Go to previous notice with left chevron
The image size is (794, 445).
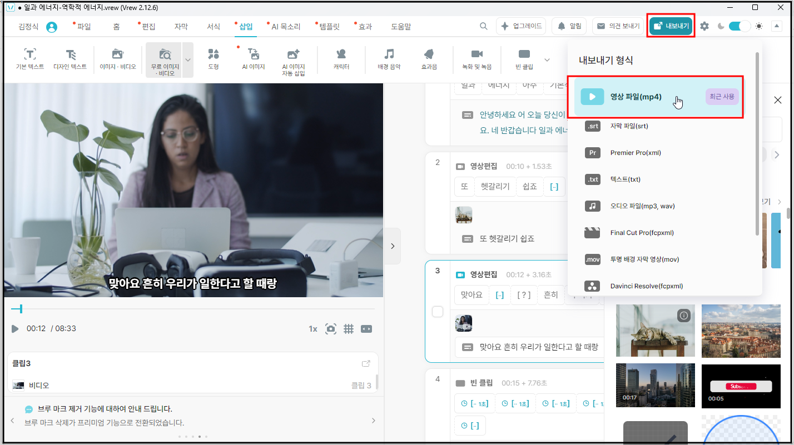(12, 421)
